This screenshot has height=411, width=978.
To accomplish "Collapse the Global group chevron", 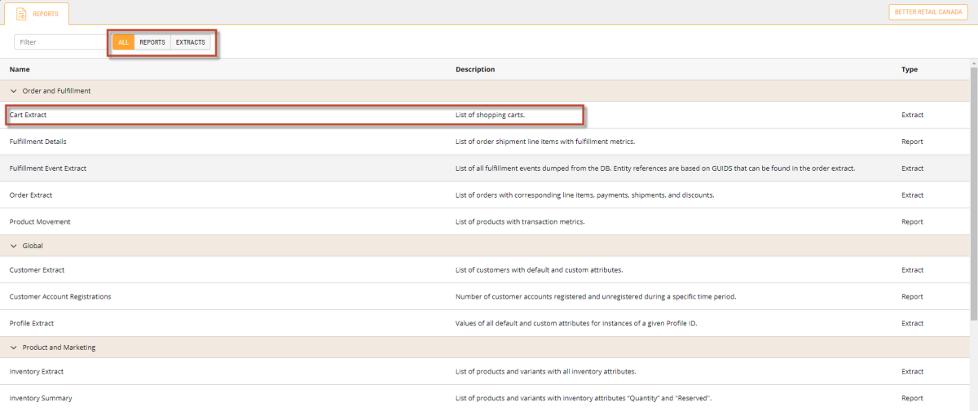I will click(13, 246).
